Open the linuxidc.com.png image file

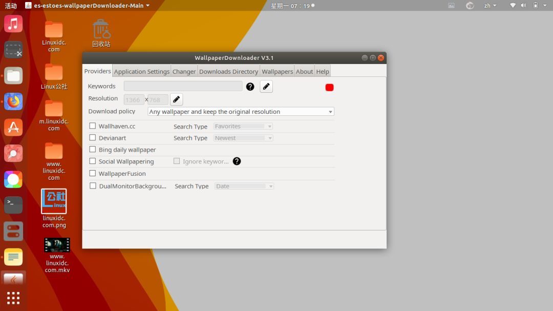pyautogui.click(x=54, y=209)
